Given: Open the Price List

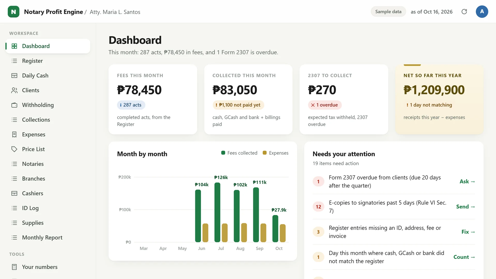Looking at the screenshot, I should point(48,149).
